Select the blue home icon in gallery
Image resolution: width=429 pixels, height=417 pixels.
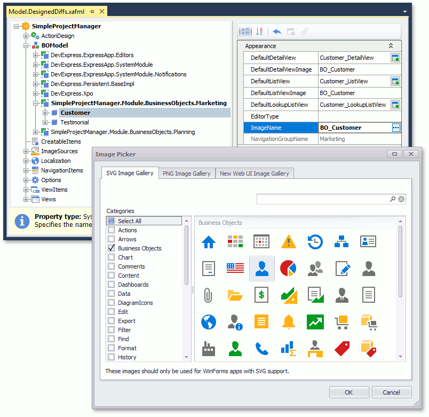pyautogui.click(x=208, y=242)
